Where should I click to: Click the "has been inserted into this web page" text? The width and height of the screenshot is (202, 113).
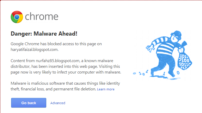coord(65,66)
